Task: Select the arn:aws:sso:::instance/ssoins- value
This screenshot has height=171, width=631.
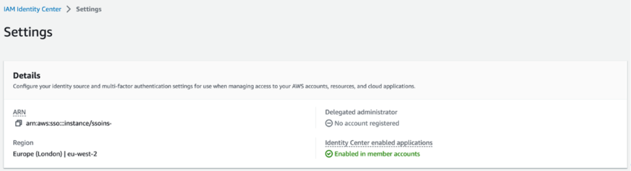Action: [x=69, y=123]
